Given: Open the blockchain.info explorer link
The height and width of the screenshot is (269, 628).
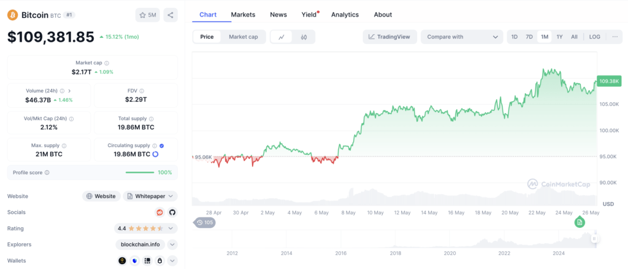Looking at the screenshot, I should pyautogui.click(x=140, y=244).
